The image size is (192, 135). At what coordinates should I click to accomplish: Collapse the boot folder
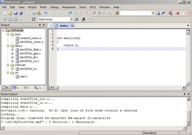(x=8, y=34)
